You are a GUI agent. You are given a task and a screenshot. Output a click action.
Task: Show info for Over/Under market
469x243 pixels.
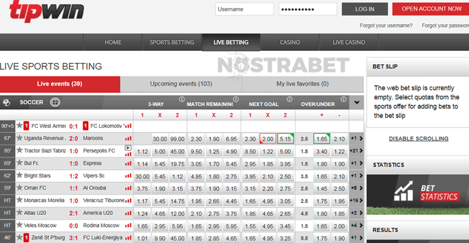point(343,99)
